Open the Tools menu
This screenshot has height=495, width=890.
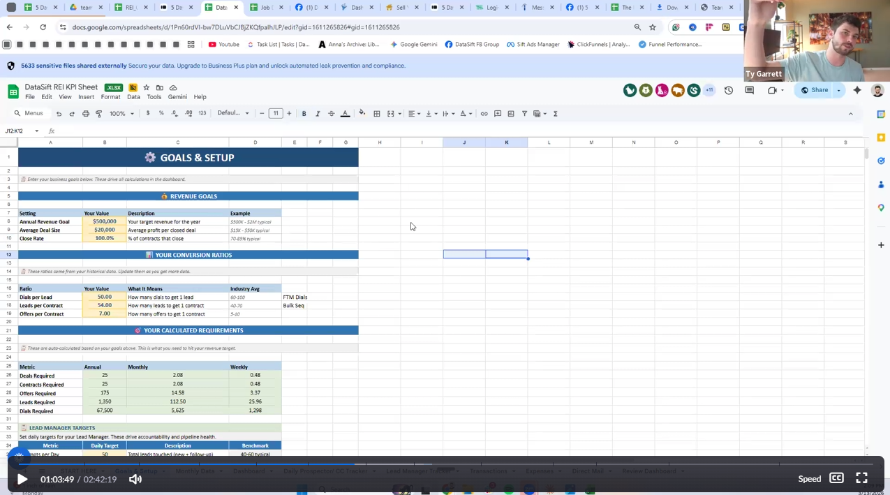[x=154, y=97]
